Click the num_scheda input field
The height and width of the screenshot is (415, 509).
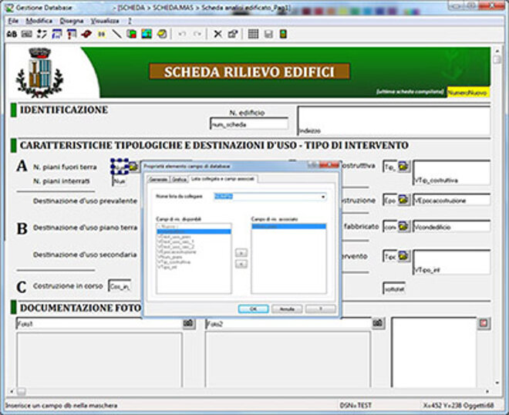tap(248, 124)
